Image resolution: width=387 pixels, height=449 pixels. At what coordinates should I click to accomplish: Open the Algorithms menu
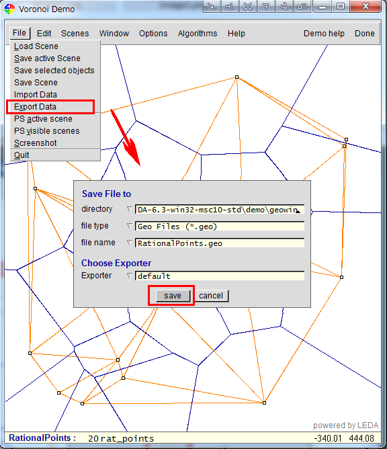point(198,34)
